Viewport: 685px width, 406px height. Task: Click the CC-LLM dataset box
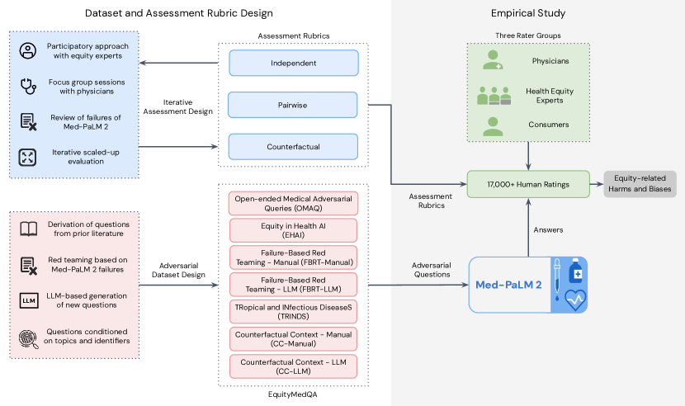(293, 366)
